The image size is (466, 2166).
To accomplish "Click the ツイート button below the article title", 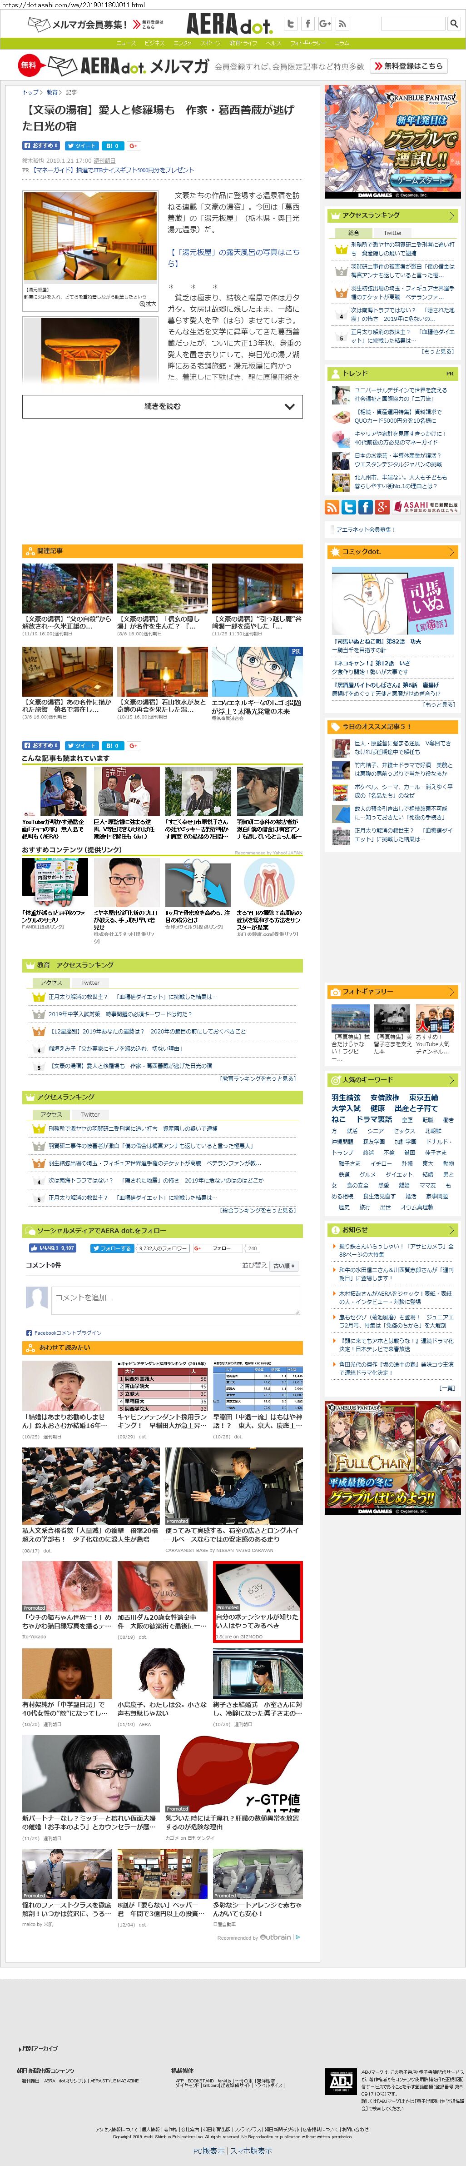I will coord(81,145).
